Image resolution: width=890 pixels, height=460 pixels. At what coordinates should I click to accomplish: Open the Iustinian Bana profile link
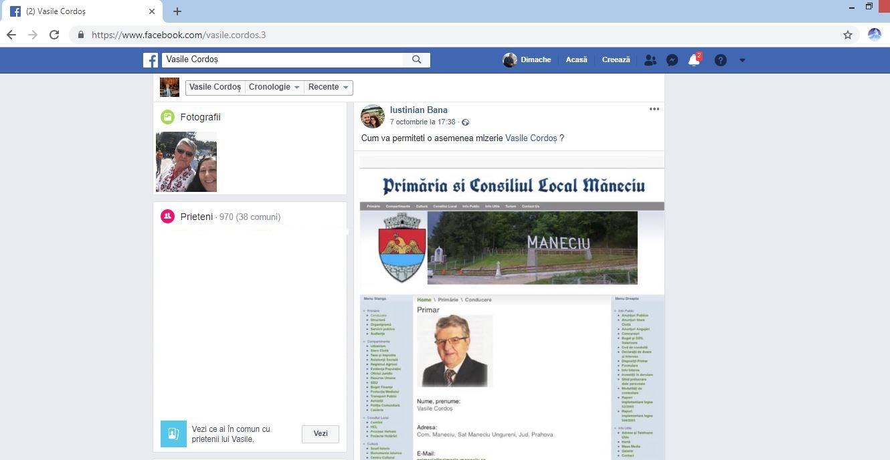418,110
